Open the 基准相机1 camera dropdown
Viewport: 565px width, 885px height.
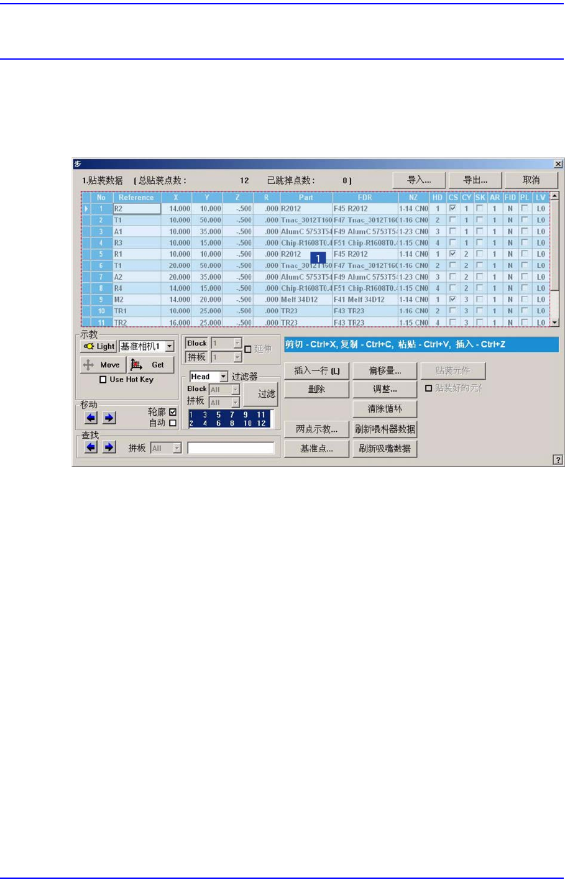[x=147, y=347]
